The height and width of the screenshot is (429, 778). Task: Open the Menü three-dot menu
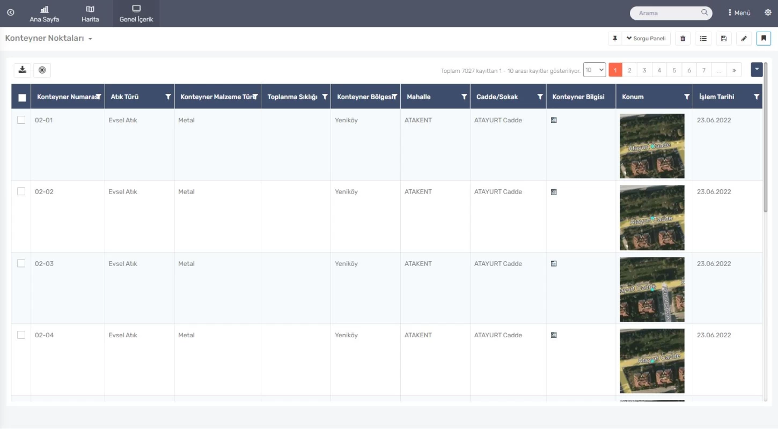(x=739, y=13)
